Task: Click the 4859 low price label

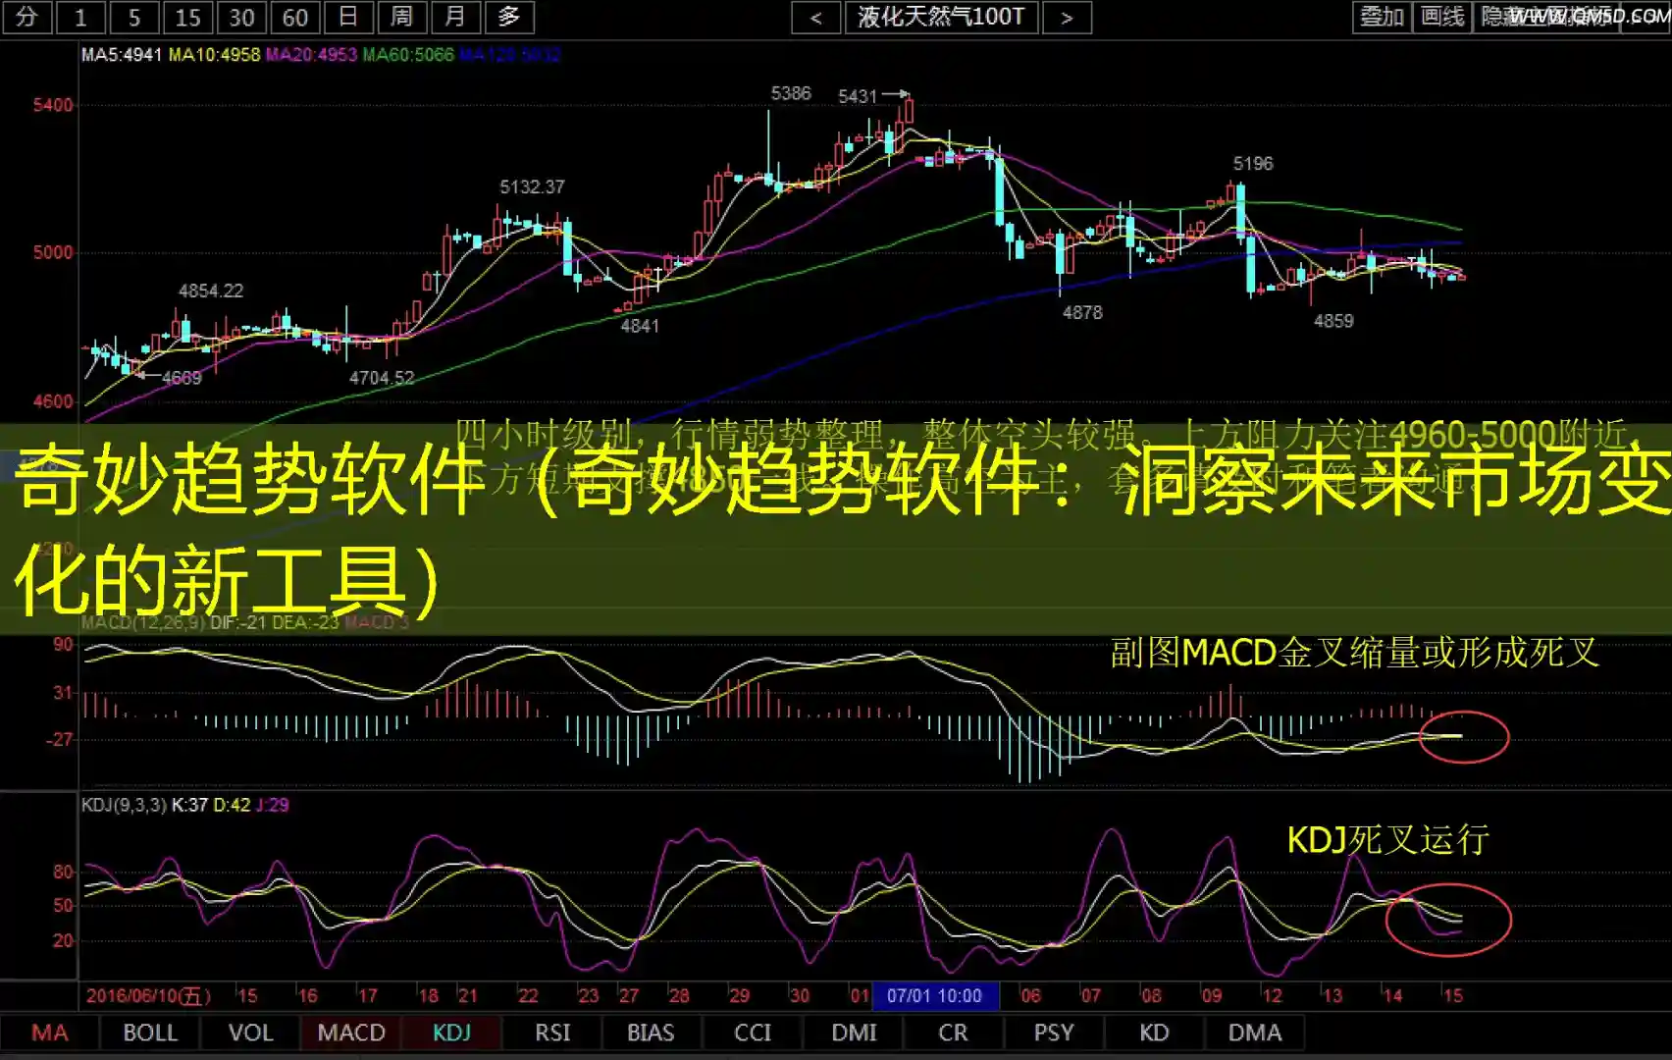Action: click(x=1333, y=321)
